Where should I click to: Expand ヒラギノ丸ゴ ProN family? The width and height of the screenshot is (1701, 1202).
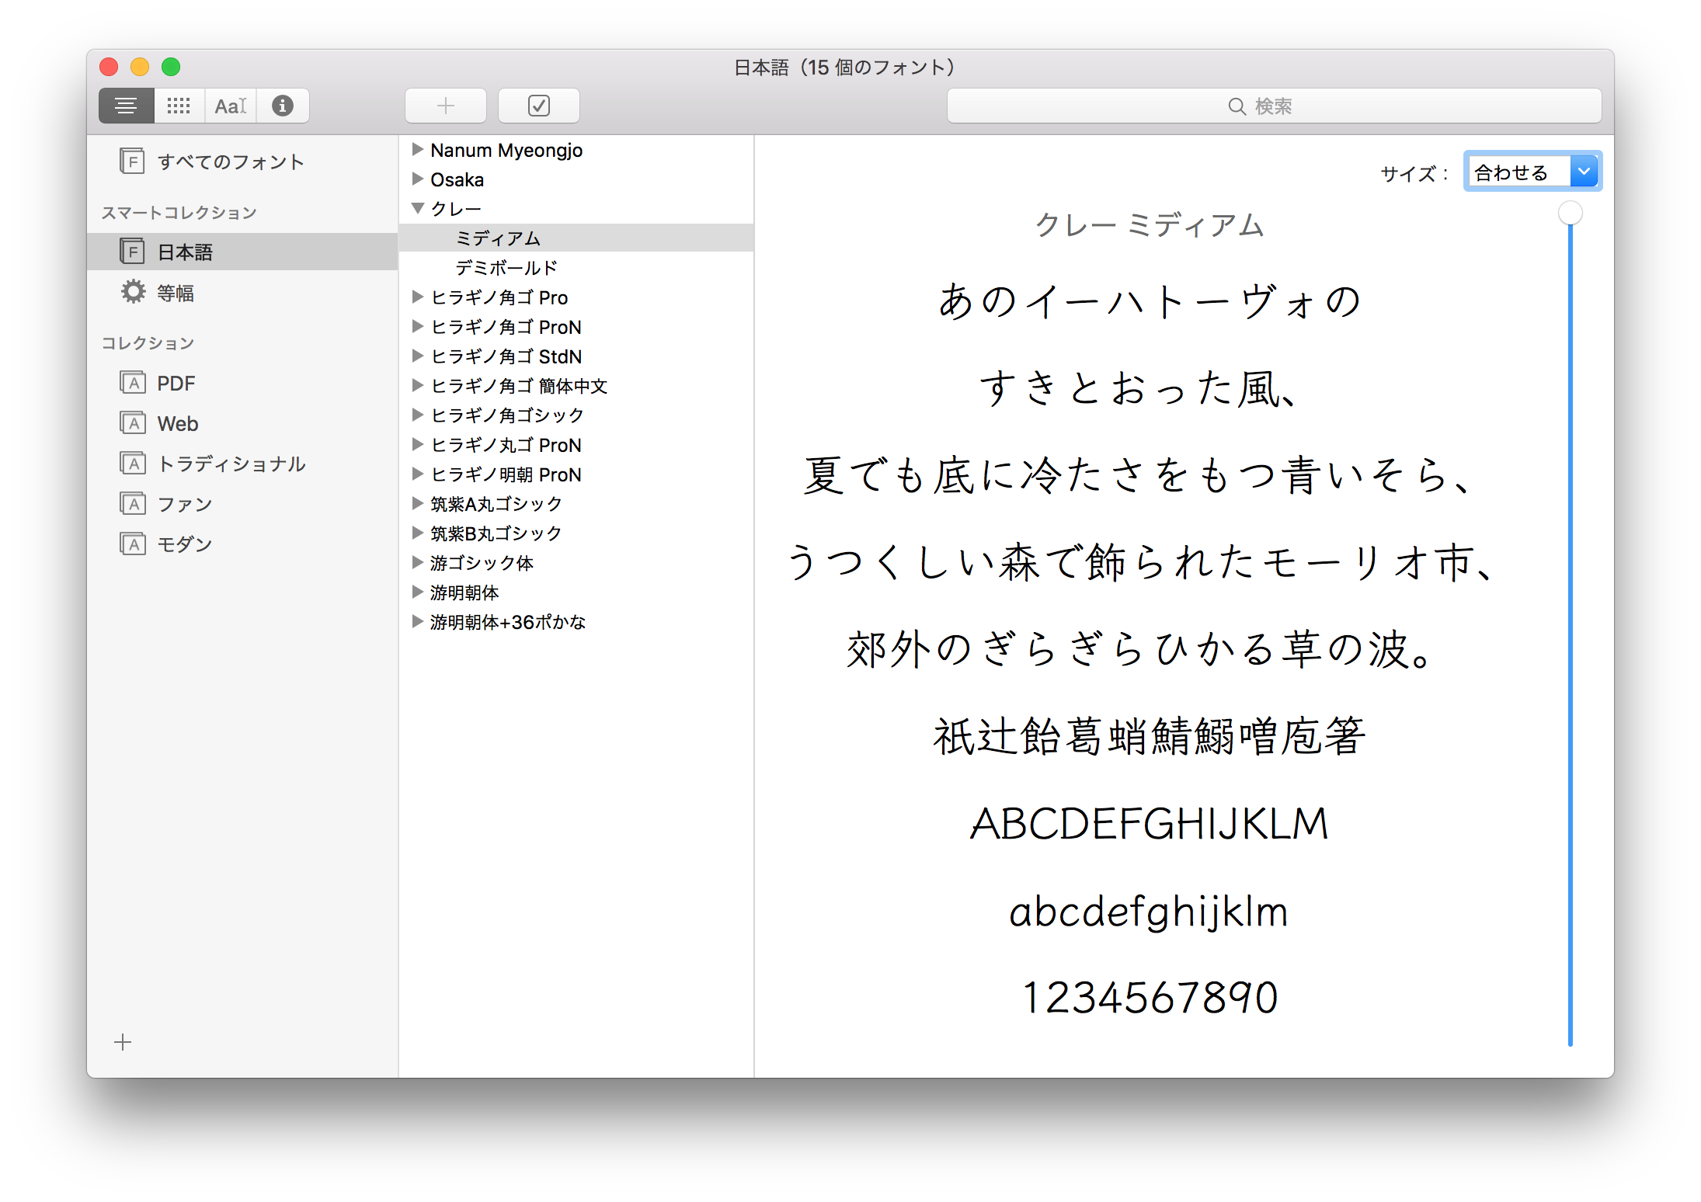pyautogui.click(x=418, y=444)
